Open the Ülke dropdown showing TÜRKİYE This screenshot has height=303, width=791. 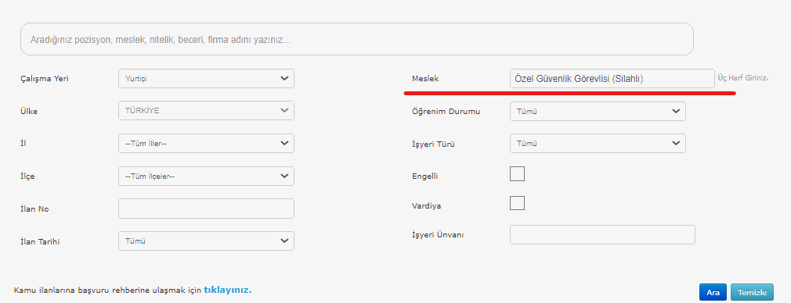[x=206, y=111]
